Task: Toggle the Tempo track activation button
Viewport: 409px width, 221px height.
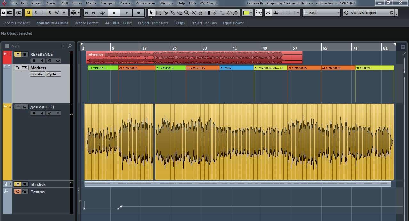Action: pyautogui.click(x=18, y=192)
